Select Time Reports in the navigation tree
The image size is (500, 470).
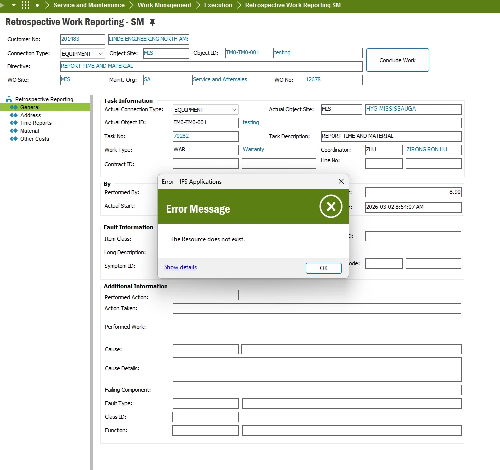coord(36,123)
